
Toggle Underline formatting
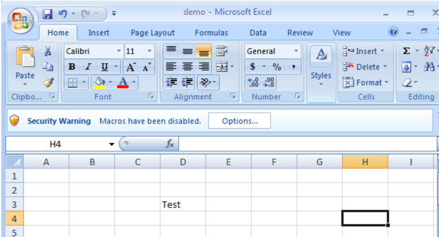[x=104, y=67]
